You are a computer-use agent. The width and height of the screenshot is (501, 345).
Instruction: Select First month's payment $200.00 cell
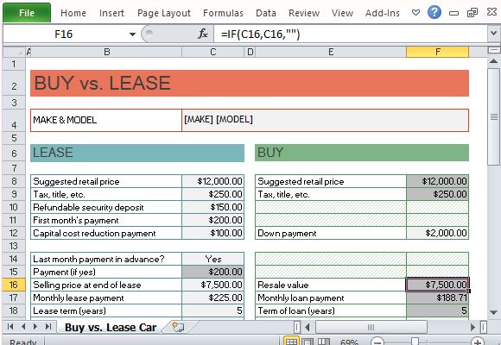[213, 220]
